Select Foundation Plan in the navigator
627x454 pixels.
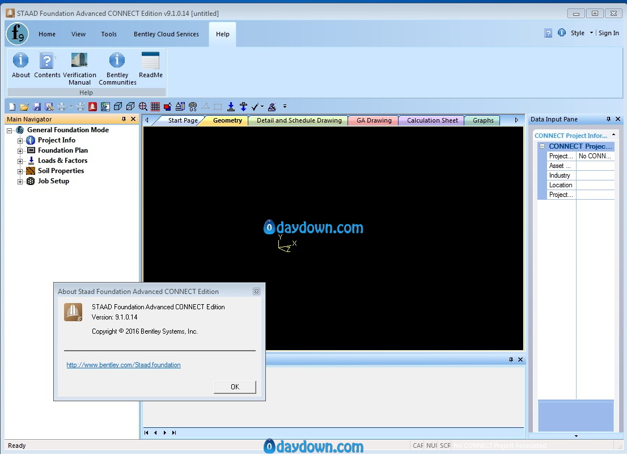point(63,150)
